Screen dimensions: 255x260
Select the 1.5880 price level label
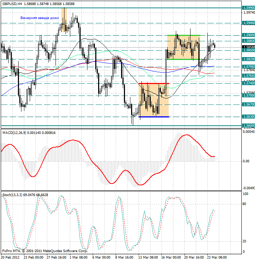coord(249,41)
